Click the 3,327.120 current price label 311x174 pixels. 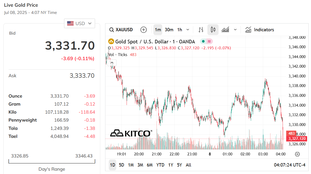pyautogui.click(x=297, y=139)
